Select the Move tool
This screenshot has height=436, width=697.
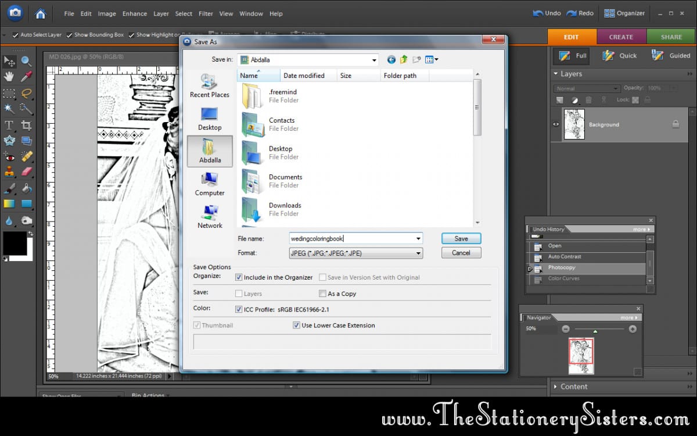[x=9, y=60]
